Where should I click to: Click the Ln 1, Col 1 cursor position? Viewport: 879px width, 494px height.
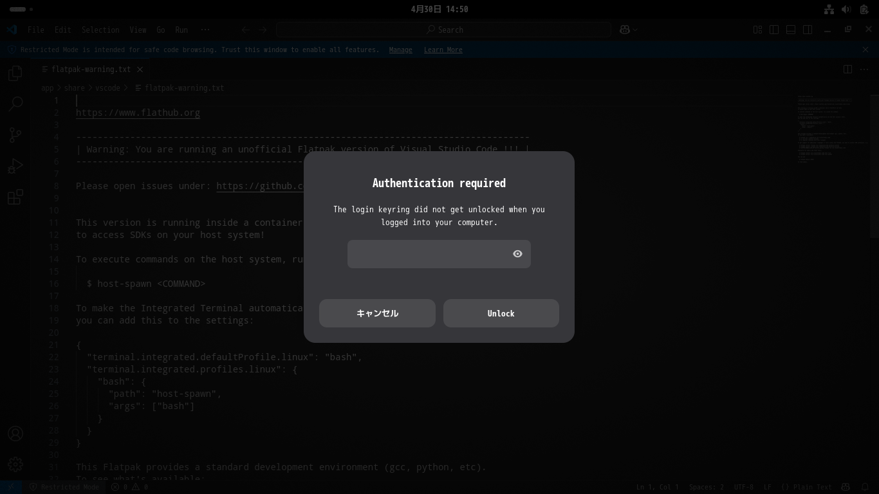tap(658, 487)
